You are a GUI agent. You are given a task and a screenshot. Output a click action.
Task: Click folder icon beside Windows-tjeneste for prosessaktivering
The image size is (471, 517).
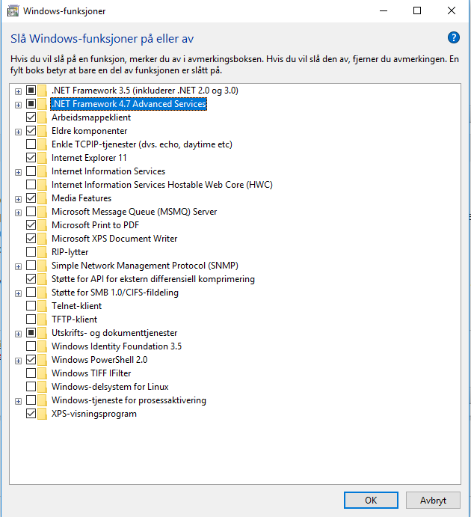42,400
